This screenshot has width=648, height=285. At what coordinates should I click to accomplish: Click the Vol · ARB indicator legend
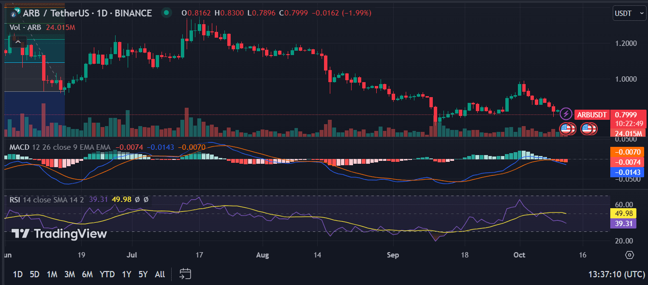(26, 28)
